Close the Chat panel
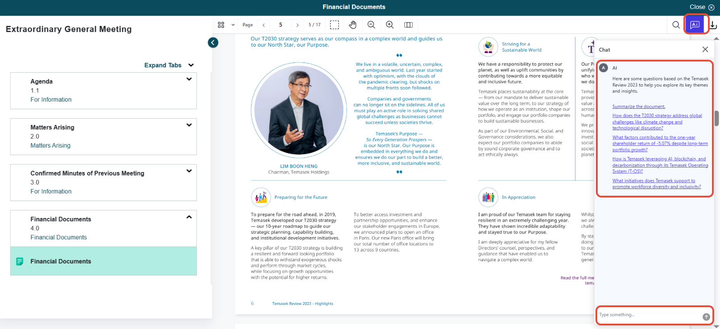This screenshot has width=720, height=329. (x=705, y=49)
